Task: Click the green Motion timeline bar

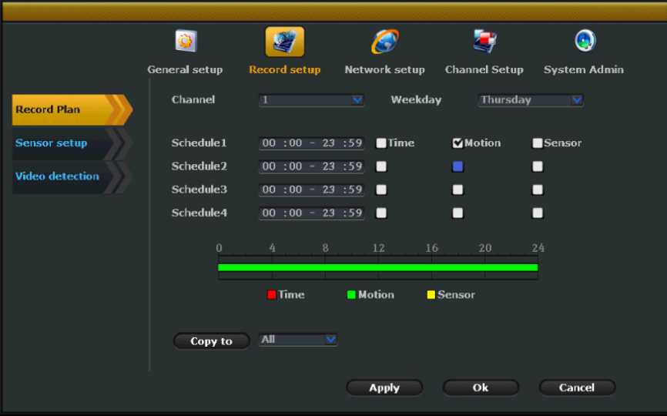Action: 377,267
